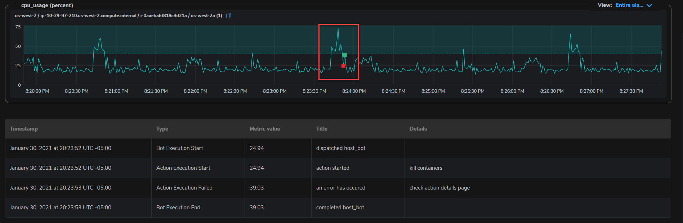683x223 pixels.
Task: Click the 75 y-axis label
Action: coord(18,27)
